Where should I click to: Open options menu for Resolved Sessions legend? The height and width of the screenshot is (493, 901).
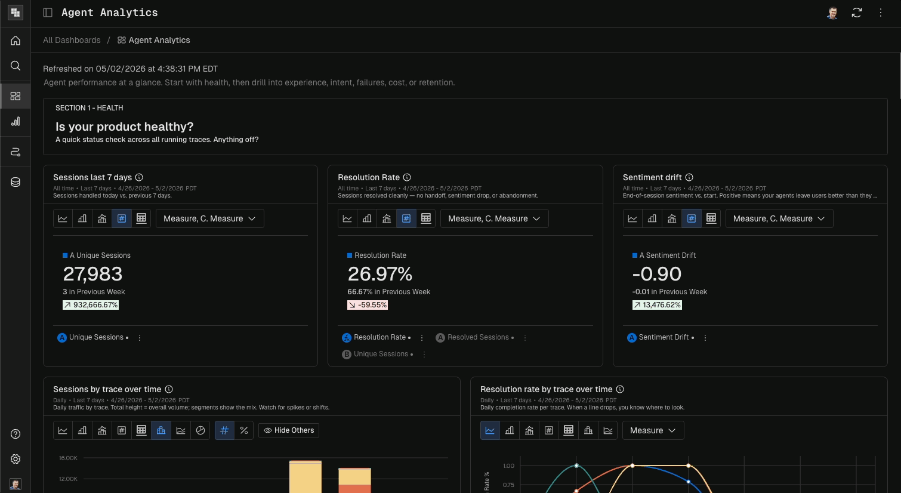[x=525, y=338]
